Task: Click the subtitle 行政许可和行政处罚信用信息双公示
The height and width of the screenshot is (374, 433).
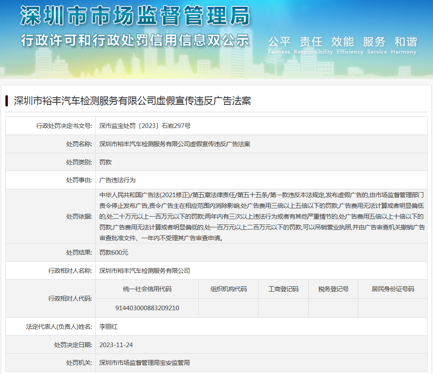Action: pyautogui.click(x=135, y=40)
